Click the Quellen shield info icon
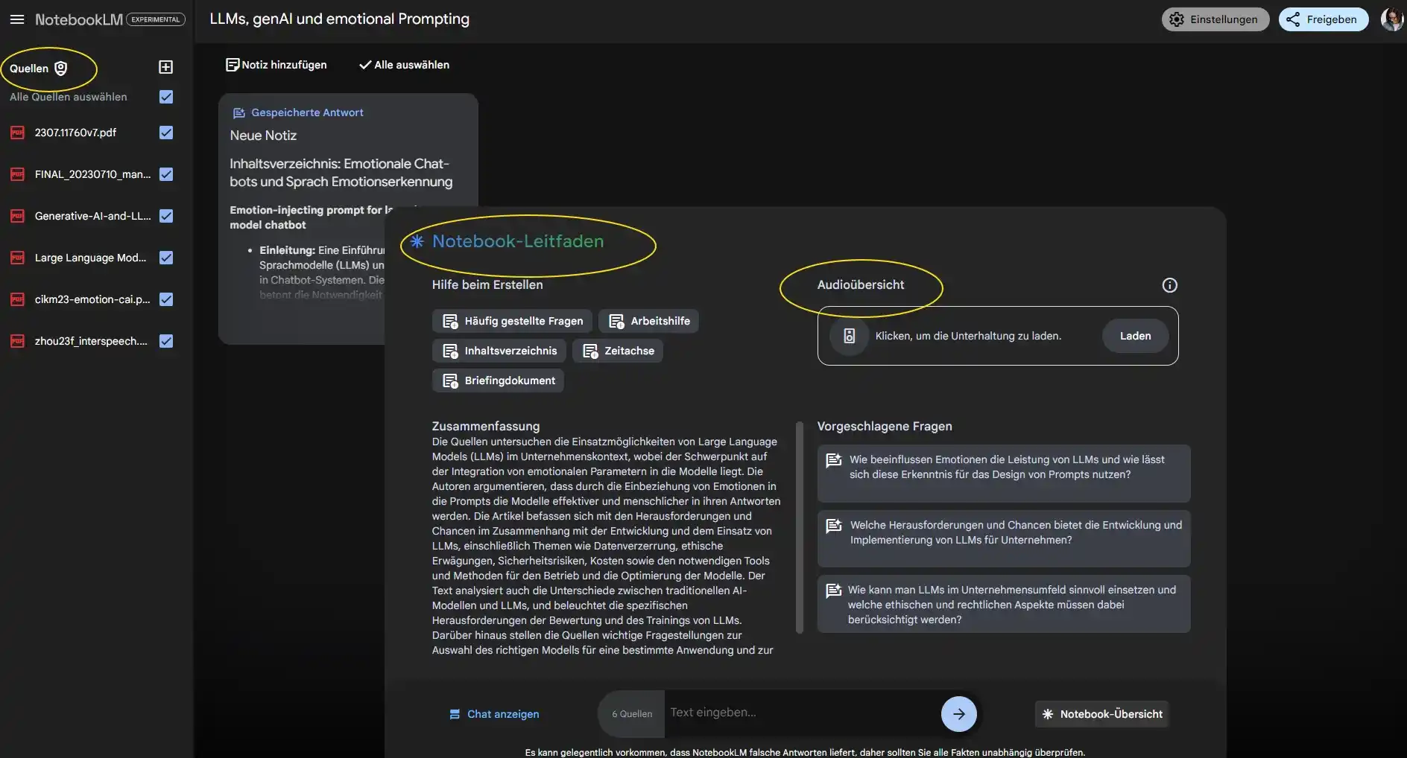The width and height of the screenshot is (1407, 758). (61, 69)
